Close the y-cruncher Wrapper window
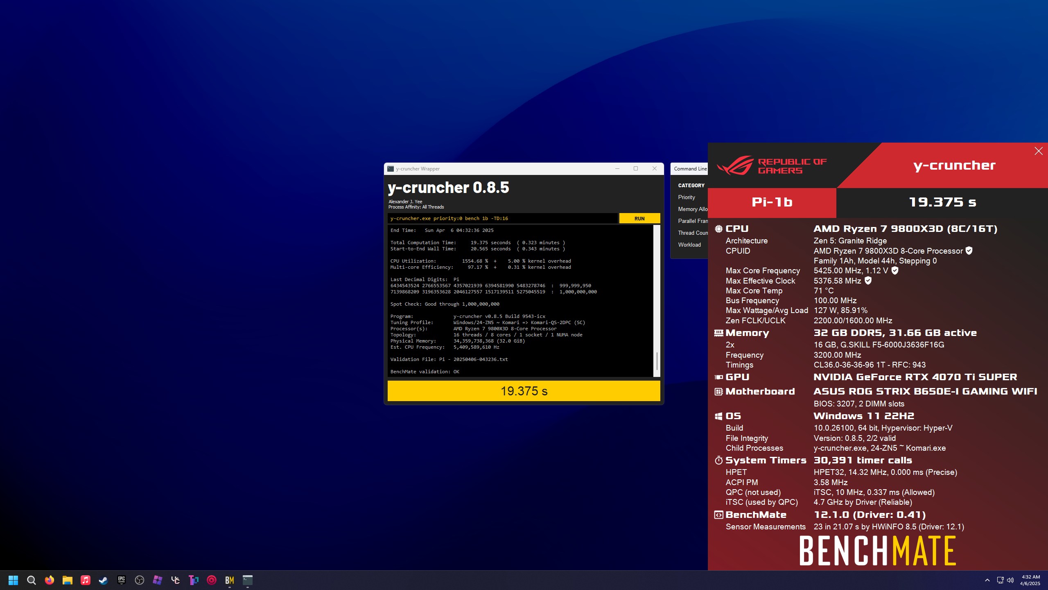1048x590 pixels. point(655,169)
